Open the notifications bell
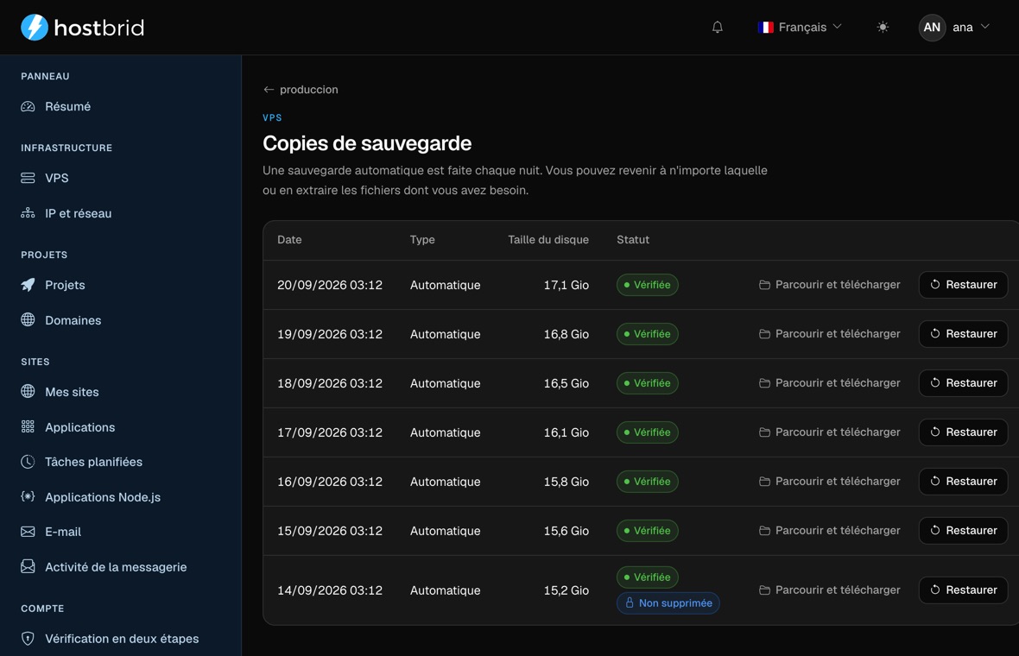 click(x=718, y=28)
